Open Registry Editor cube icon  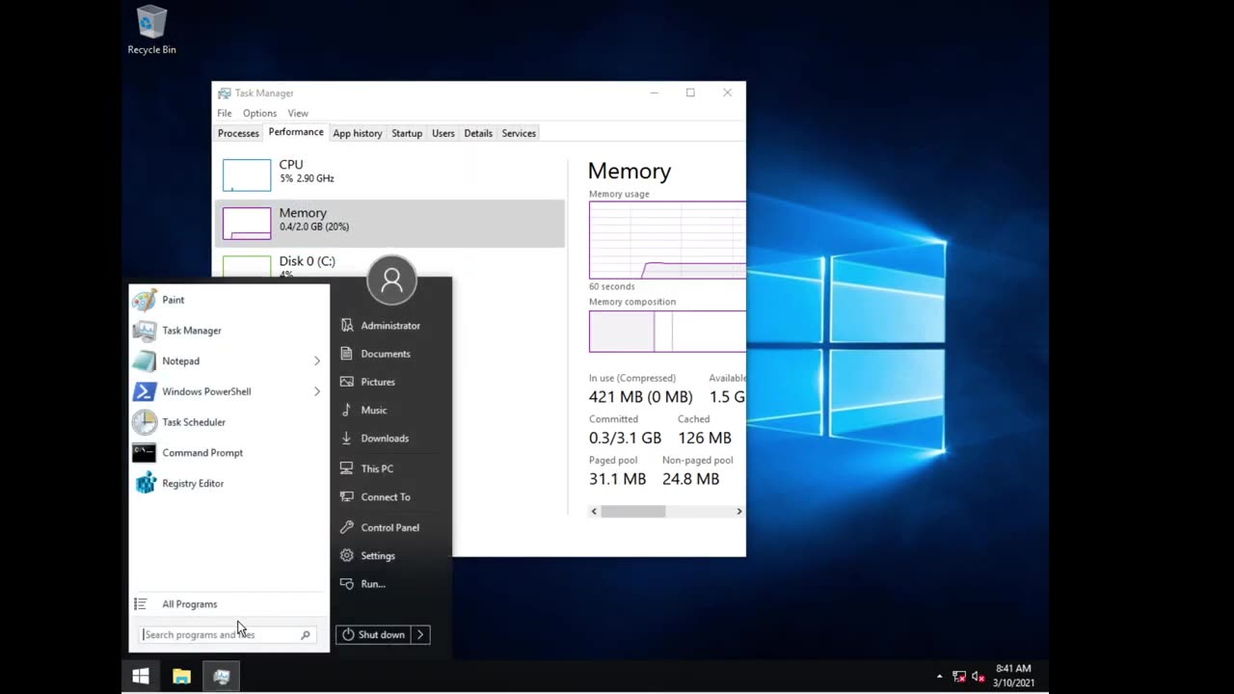tap(145, 483)
